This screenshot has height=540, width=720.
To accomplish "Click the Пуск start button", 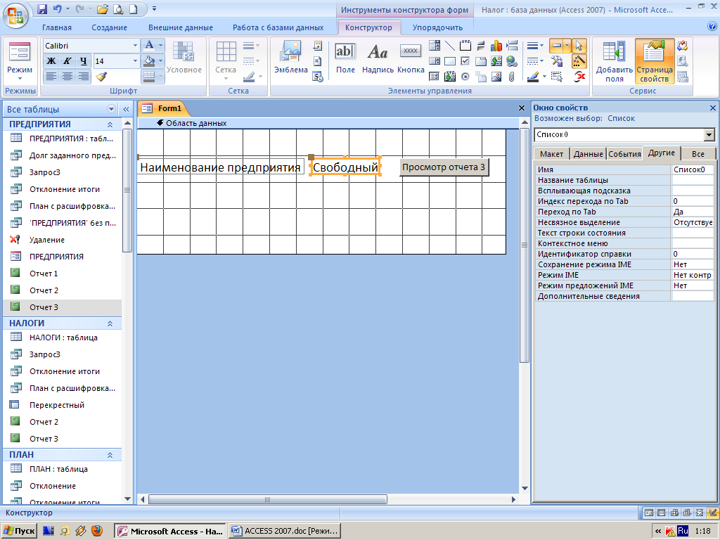I will [x=19, y=532].
